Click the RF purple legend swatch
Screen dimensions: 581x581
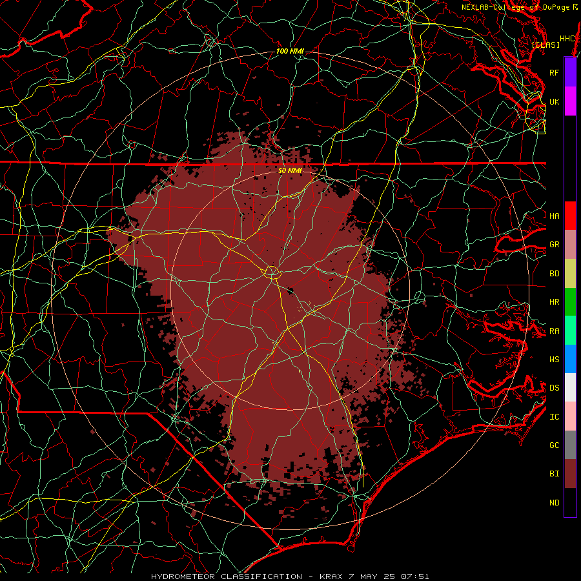point(570,72)
